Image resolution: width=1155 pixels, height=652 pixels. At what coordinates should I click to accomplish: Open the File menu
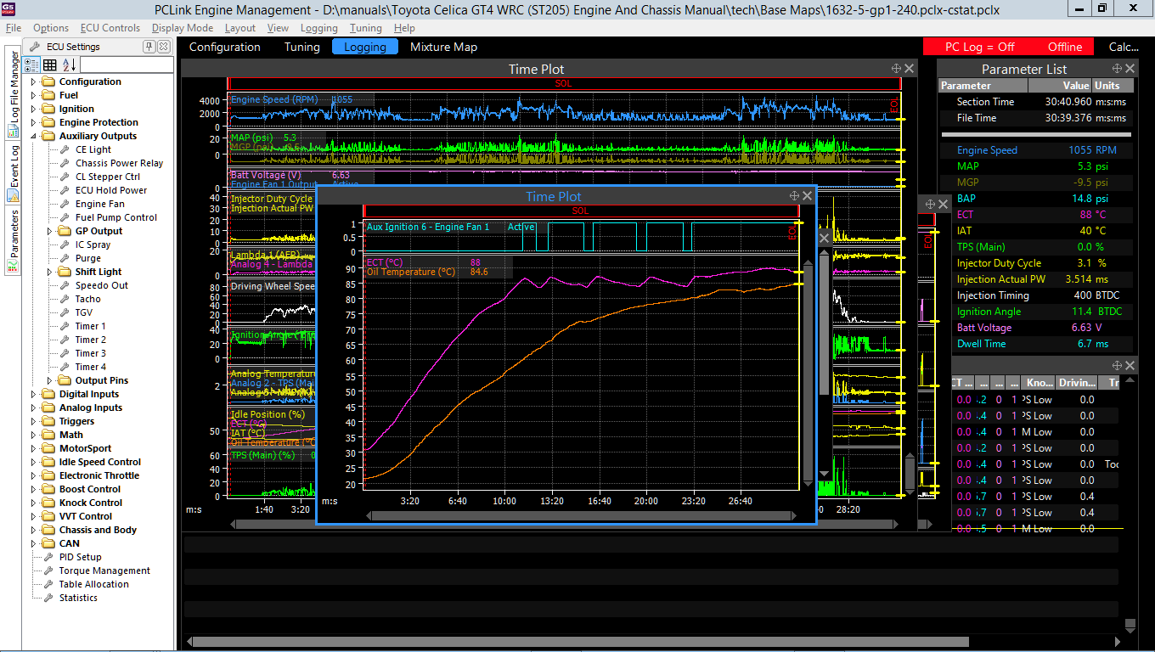point(14,28)
